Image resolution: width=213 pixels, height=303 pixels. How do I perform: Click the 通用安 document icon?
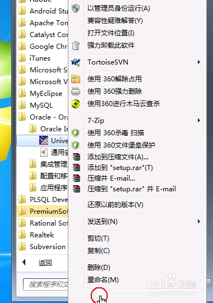coord(44,152)
